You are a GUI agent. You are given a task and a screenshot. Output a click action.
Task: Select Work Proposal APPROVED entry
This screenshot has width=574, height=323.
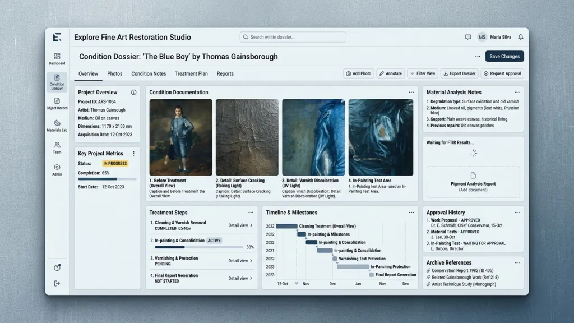tap(465, 223)
